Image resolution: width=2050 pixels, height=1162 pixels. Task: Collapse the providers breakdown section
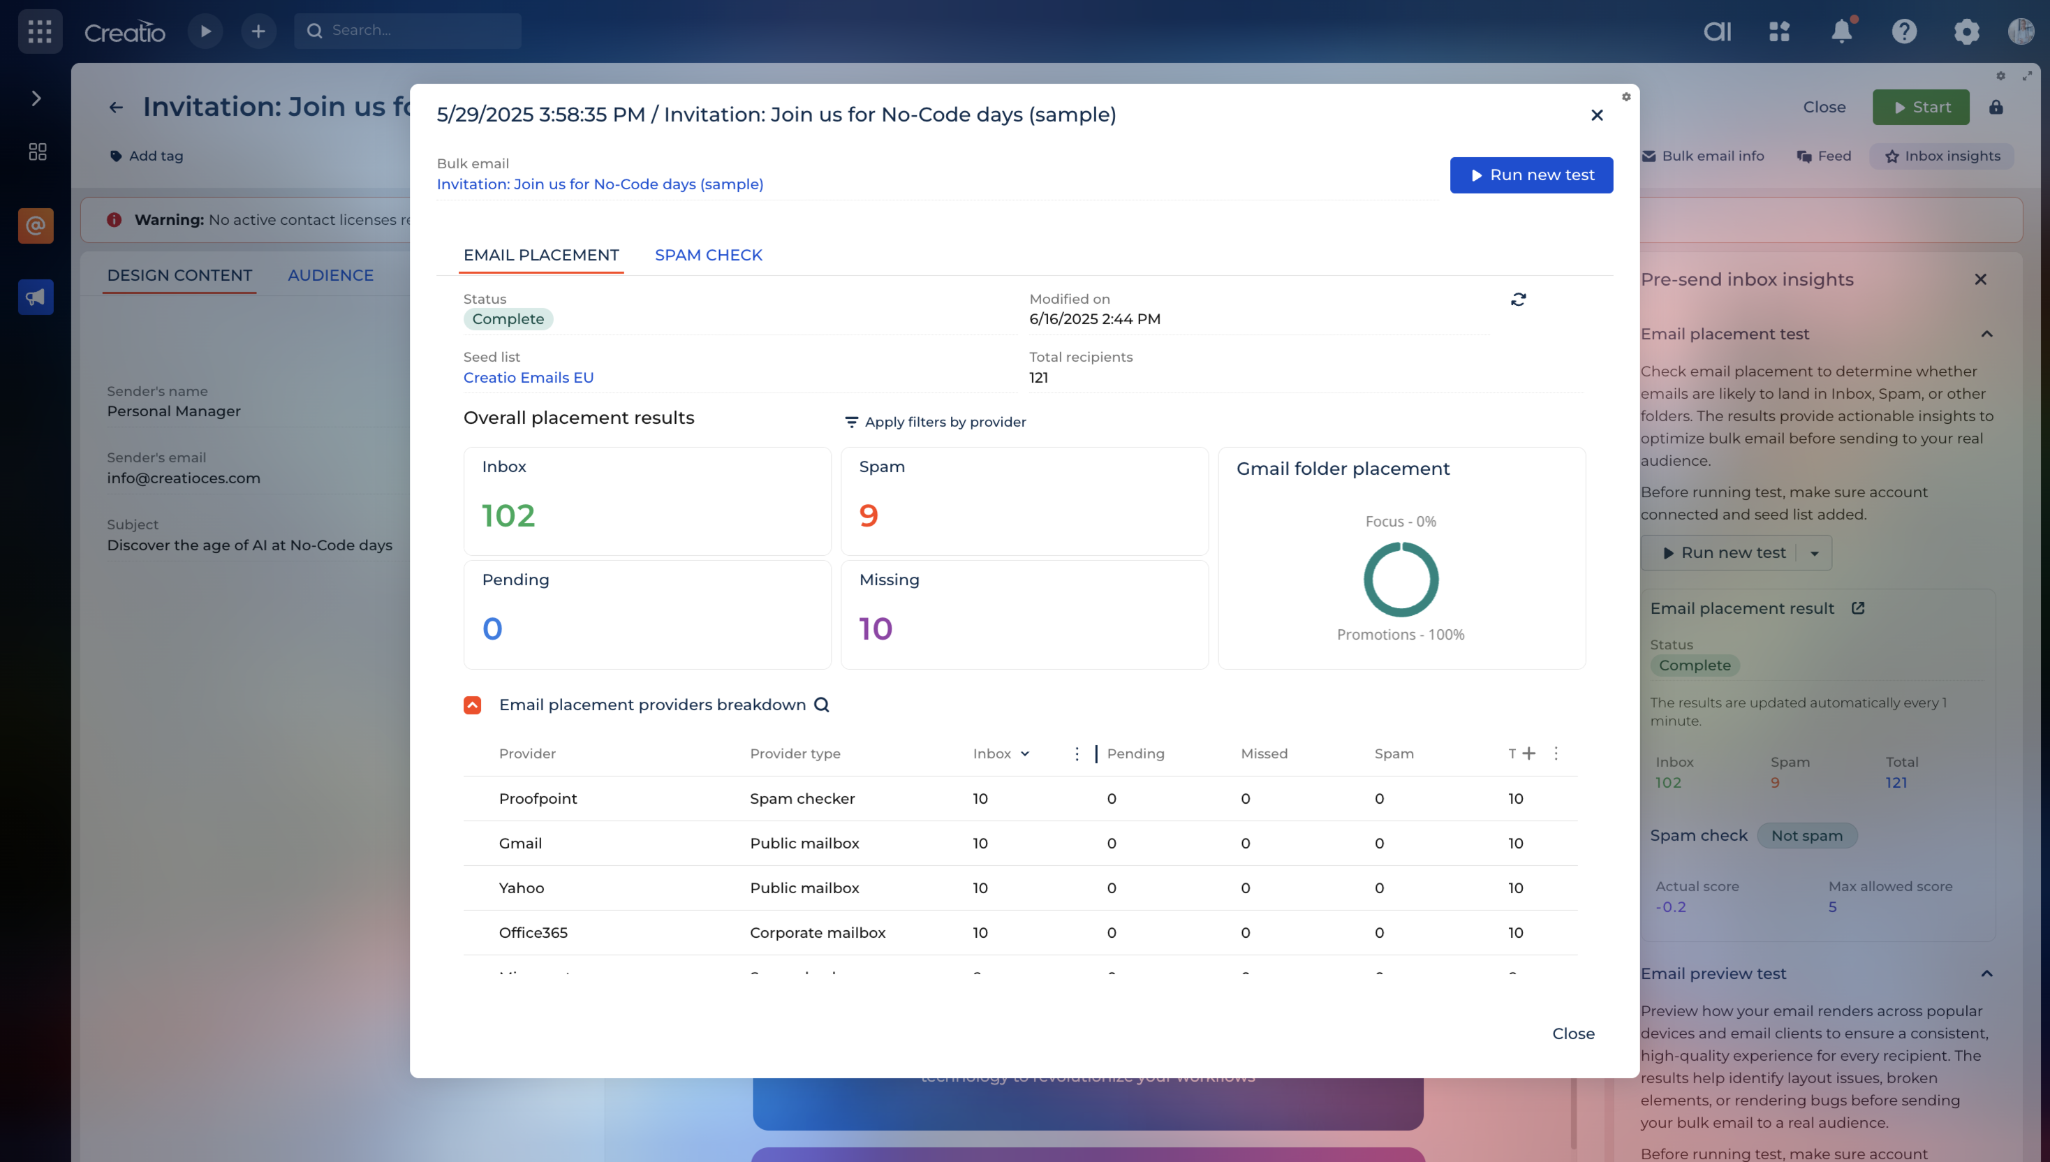coord(473,705)
